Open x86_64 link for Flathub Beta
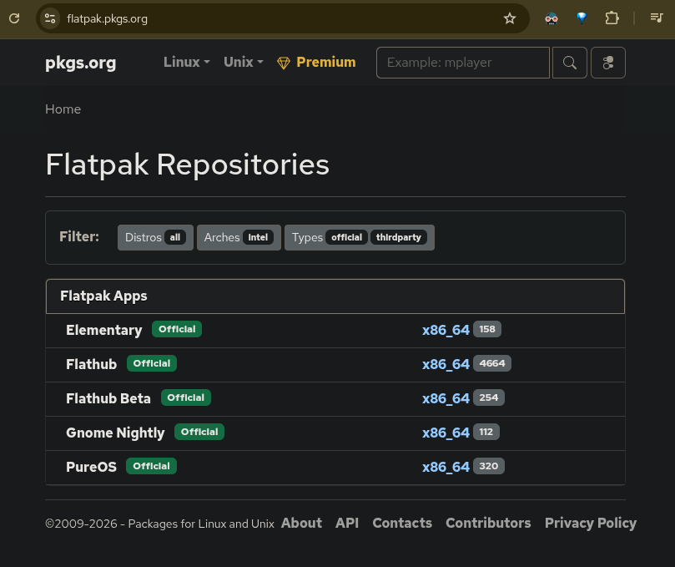The image size is (675, 567). pyautogui.click(x=446, y=398)
